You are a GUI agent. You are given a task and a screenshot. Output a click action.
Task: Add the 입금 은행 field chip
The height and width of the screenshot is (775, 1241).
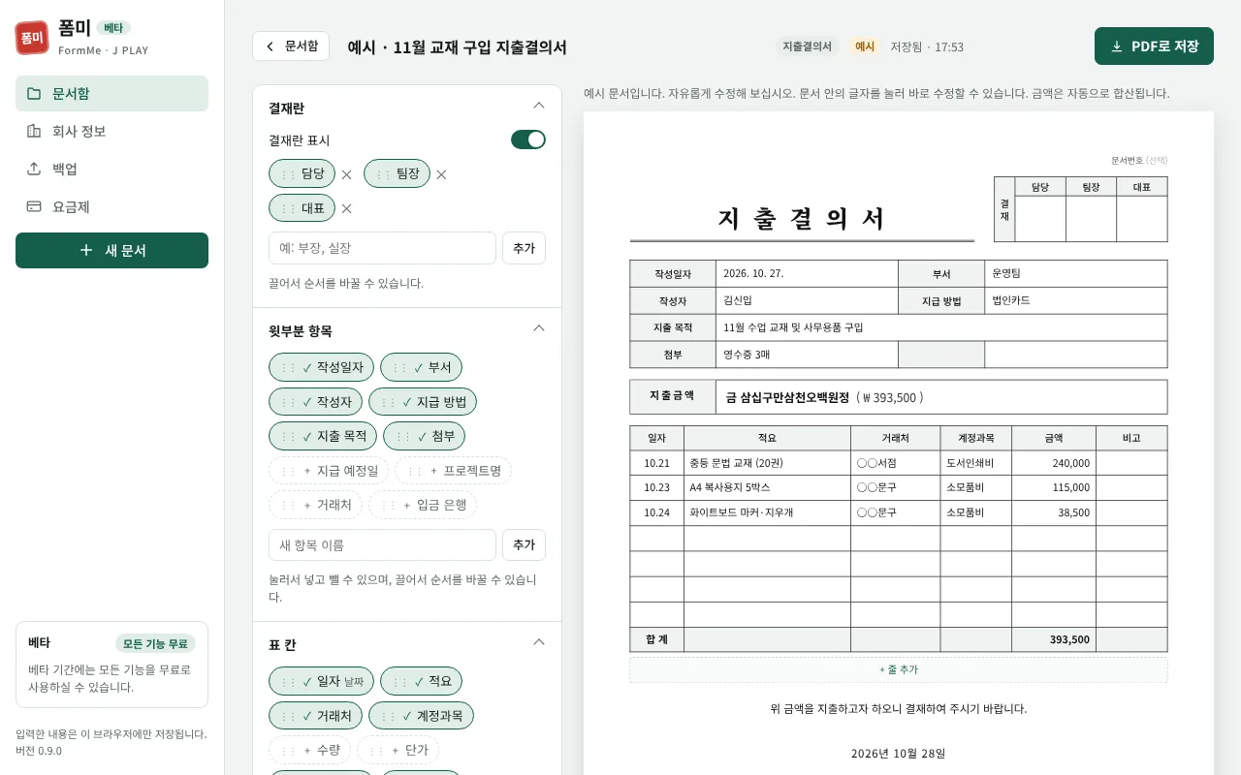pyautogui.click(x=423, y=505)
